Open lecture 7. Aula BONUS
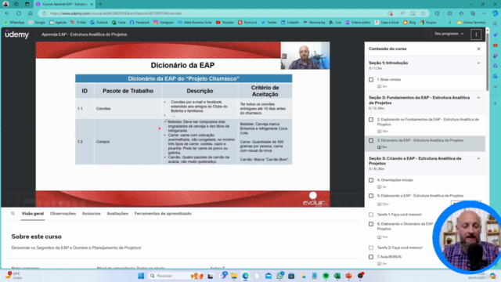Viewport: 501px width, 282px height. point(389,257)
